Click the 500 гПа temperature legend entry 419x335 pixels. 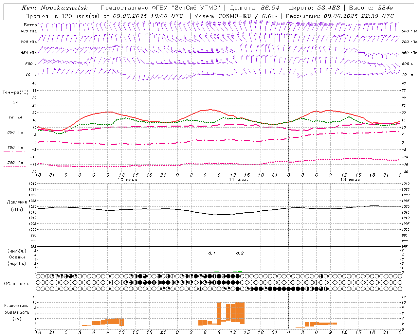pos(15,163)
